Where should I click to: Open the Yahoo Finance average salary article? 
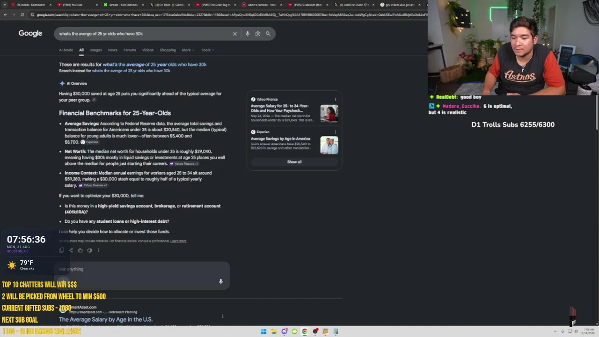tap(280, 108)
